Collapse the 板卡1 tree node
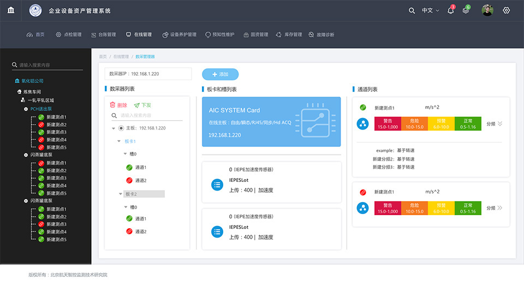Viewport: 524px width, 284px height. click(x=119, y=141)
